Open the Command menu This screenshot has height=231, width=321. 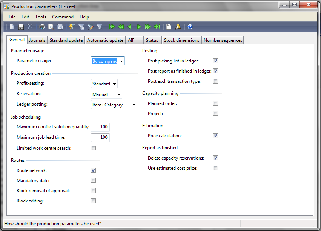63,17
